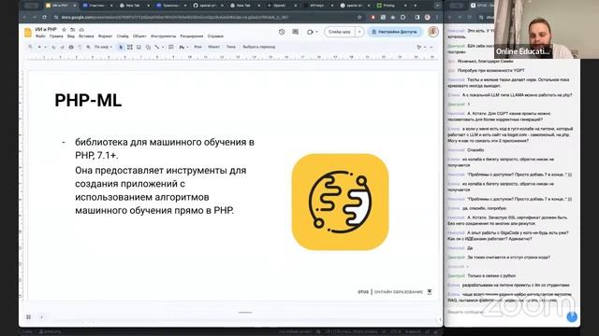Open the zoom level dropdown
Image resolution: width=599 pixels, height=336 pixels.
click(103, 47)
